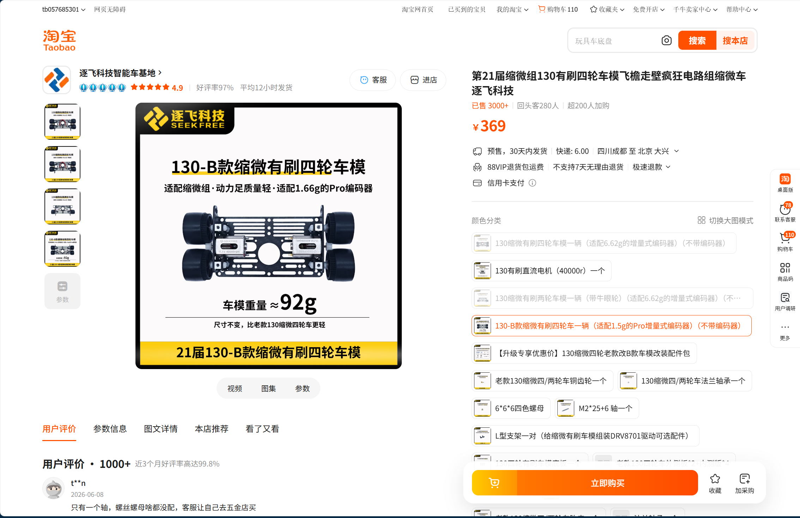Select fourth thumbnail showing 92g weight
Image resolution: width=800 pixels, height=518 pixels.
pos(62,249)
